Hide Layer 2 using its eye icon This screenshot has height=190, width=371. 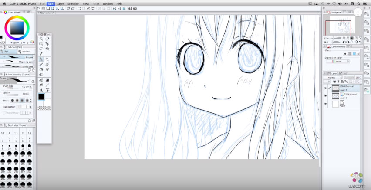[325, 88]
